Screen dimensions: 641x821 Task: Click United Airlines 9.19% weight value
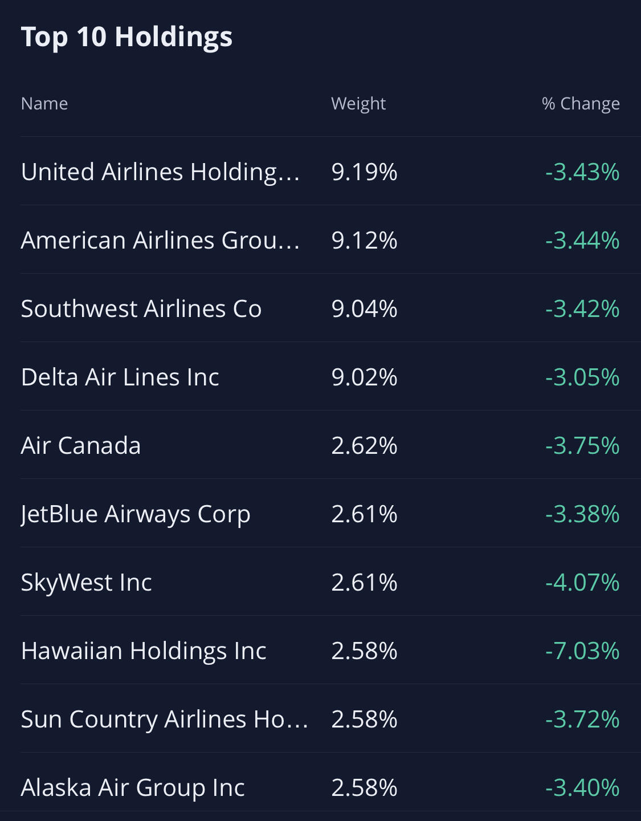point(364,172)
